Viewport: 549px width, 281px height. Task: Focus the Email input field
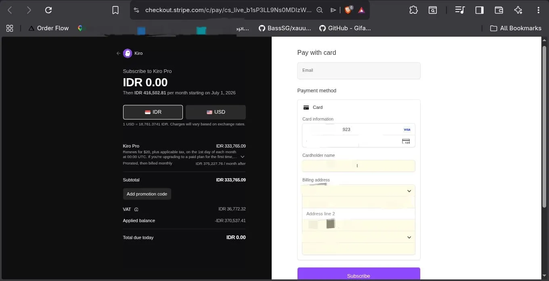click(x=359, y=71)
